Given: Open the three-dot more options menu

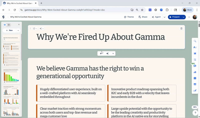Looking at the screenshot, I should (x=189, y=17).
